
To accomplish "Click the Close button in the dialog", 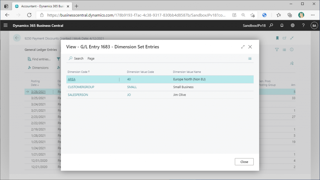I will pos(244,162).
